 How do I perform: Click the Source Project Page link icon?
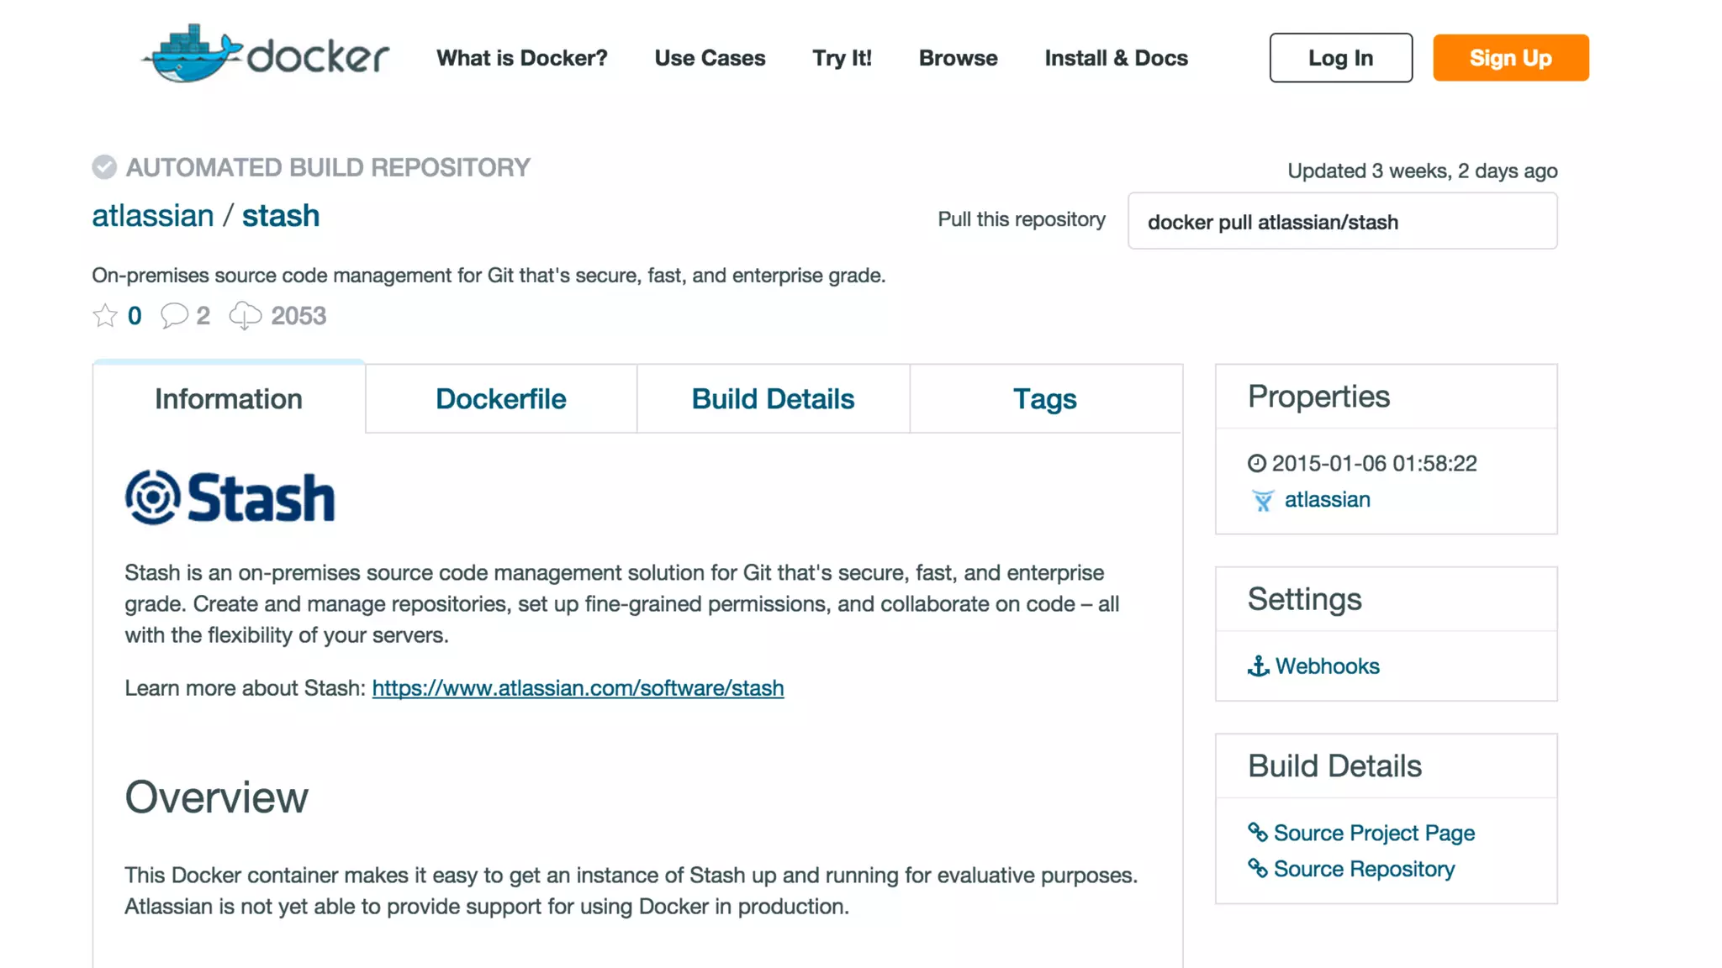coord(1258,833)
